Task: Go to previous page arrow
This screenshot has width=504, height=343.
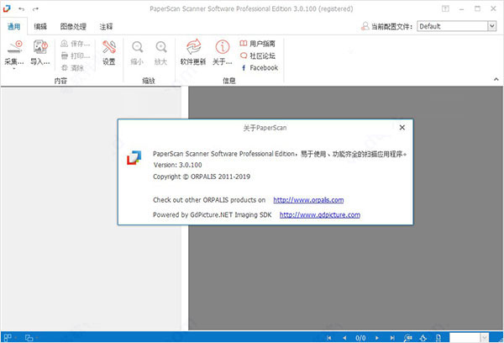Action: coord(344,338)
